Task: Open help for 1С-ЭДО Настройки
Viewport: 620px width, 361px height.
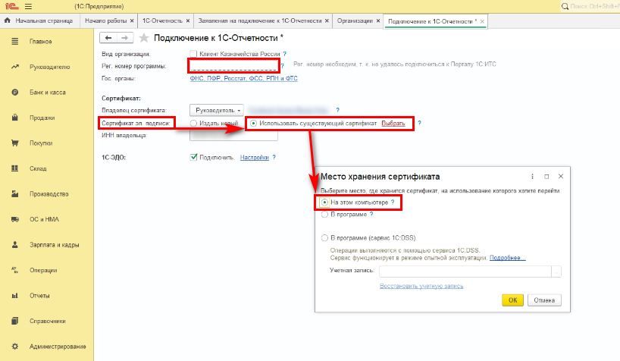Action: [x=274, y=157]
